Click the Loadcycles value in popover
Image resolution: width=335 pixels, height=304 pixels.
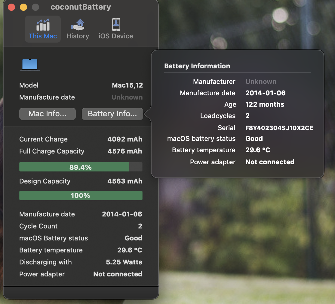tap(247, 116)
